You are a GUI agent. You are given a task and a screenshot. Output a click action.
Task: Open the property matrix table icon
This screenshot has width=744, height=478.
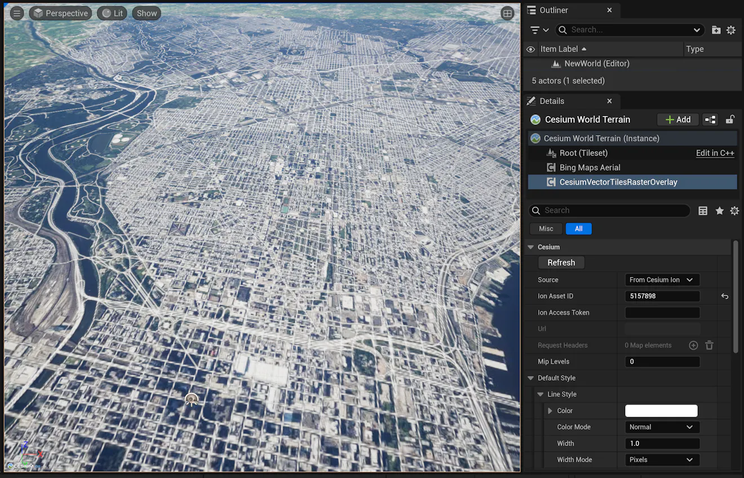[703, 211]
